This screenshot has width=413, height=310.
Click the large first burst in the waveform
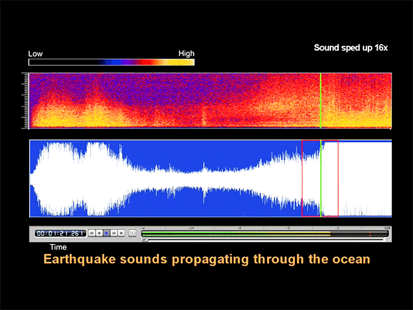pyautogui.click(x=65, y=179)
